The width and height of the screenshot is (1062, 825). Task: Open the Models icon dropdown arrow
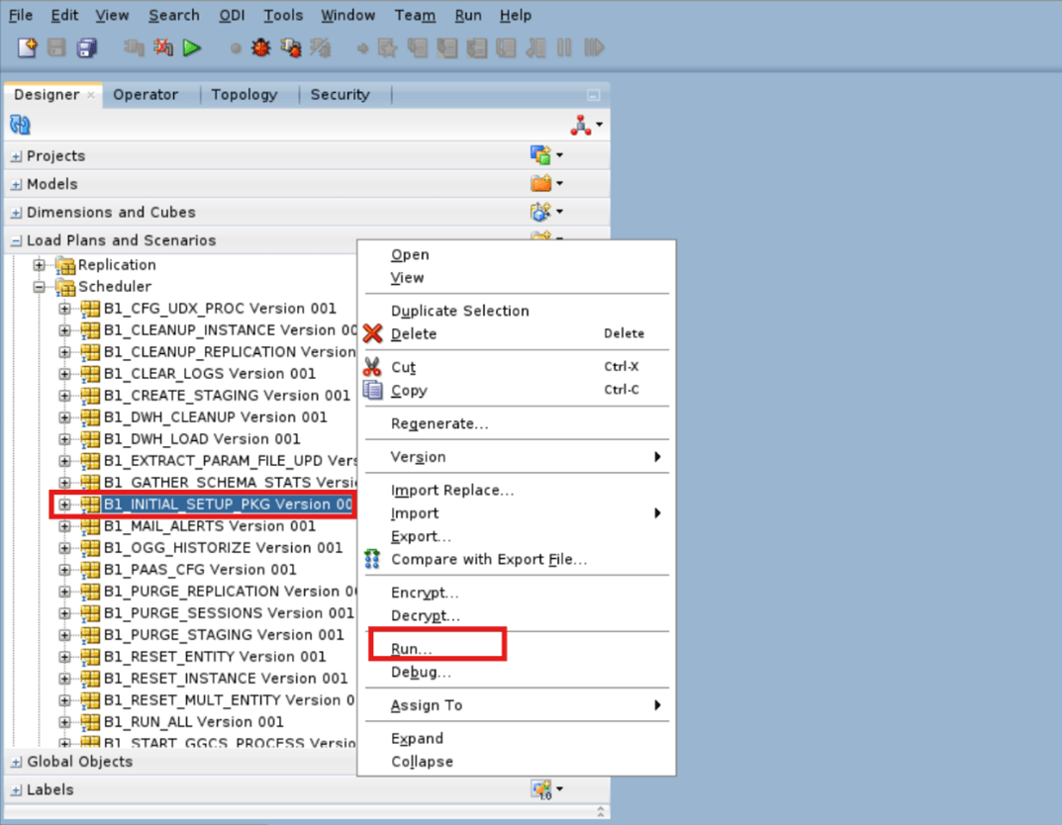point(559,183)
